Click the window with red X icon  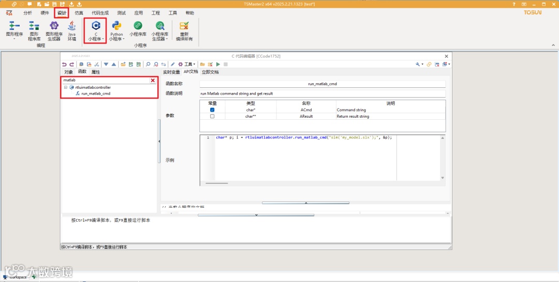point(437,65)
